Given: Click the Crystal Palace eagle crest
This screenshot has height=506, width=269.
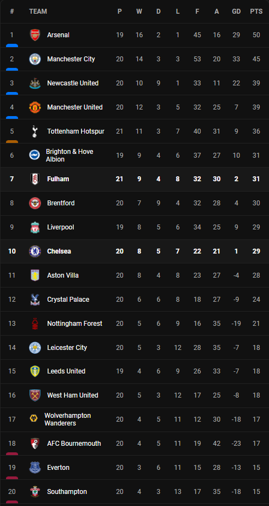Looking at the screenshot, I should pyautogui.click(x=35, y=300).
